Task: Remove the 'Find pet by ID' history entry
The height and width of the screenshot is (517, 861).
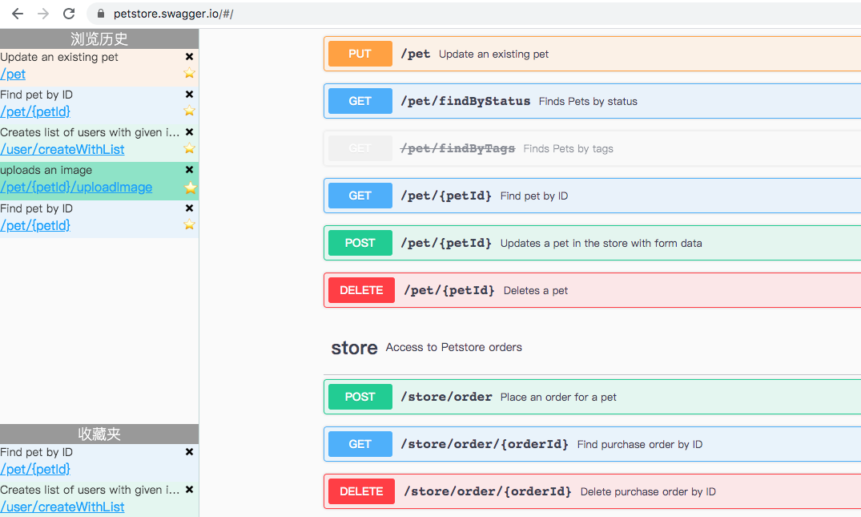Action: (x=189, y=94)
